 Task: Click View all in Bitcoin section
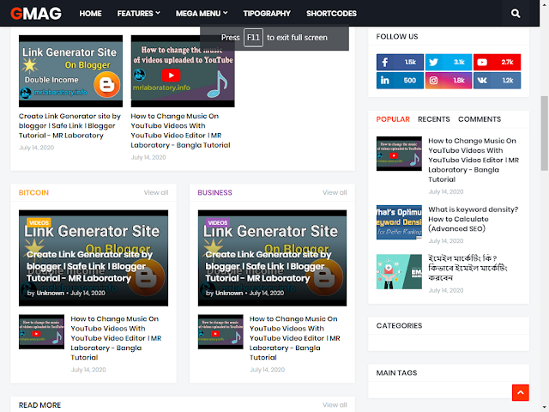[x=156, y=192]
